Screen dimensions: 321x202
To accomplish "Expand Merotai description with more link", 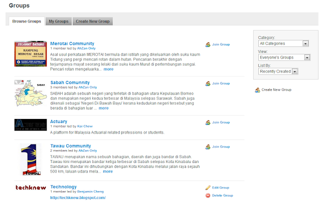I will 108,69.
